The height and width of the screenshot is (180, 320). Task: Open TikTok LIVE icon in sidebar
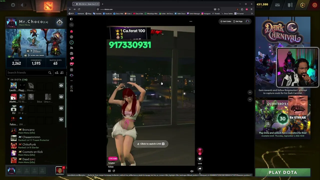tap(71, 53)
